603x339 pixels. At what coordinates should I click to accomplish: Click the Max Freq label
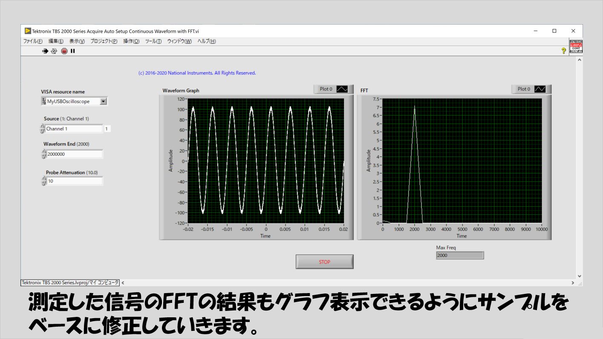[x=446, y=248]
